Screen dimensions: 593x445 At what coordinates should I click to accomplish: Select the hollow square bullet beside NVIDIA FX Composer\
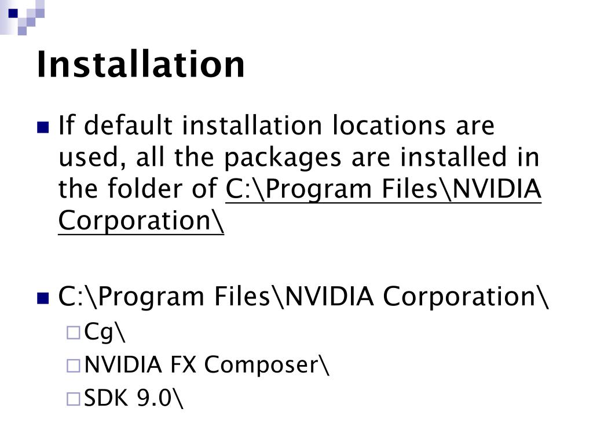tap(74, 366)
